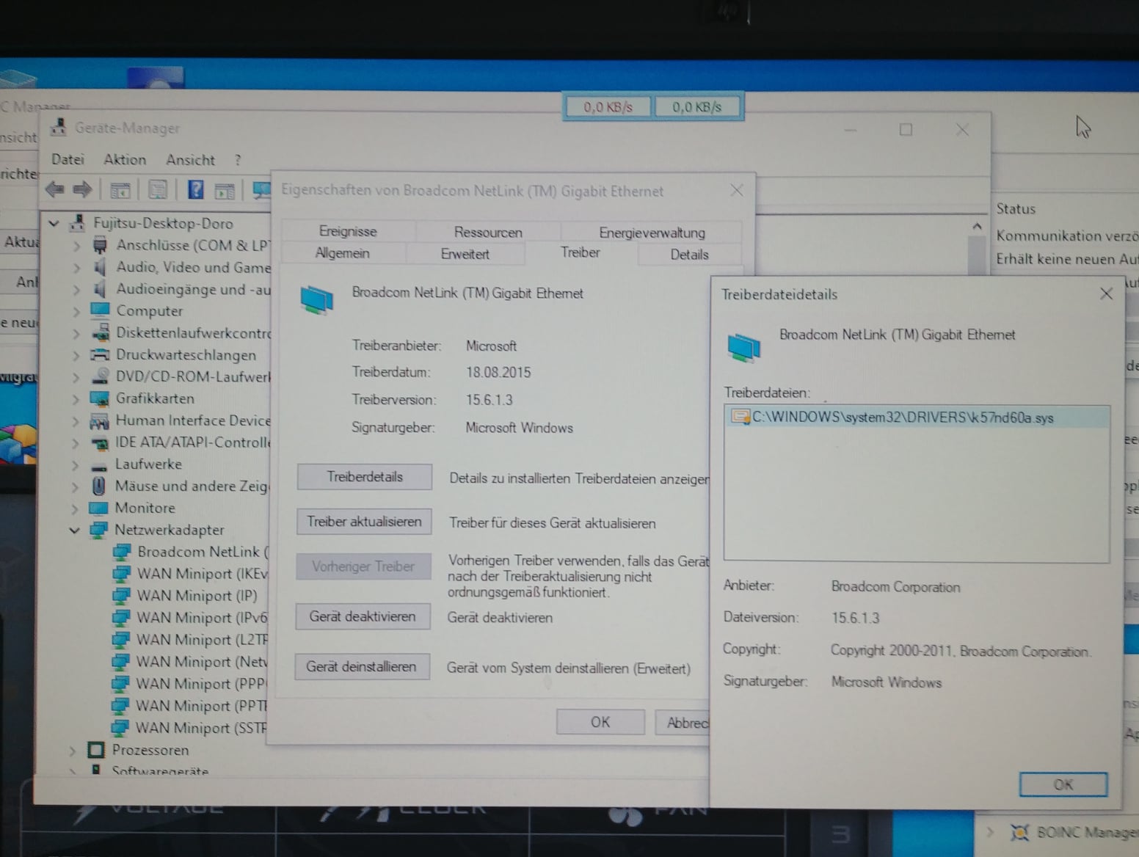Expand the Laufwerke node
The height and width of the screenshot is (857, 1139).
point(76,464)
